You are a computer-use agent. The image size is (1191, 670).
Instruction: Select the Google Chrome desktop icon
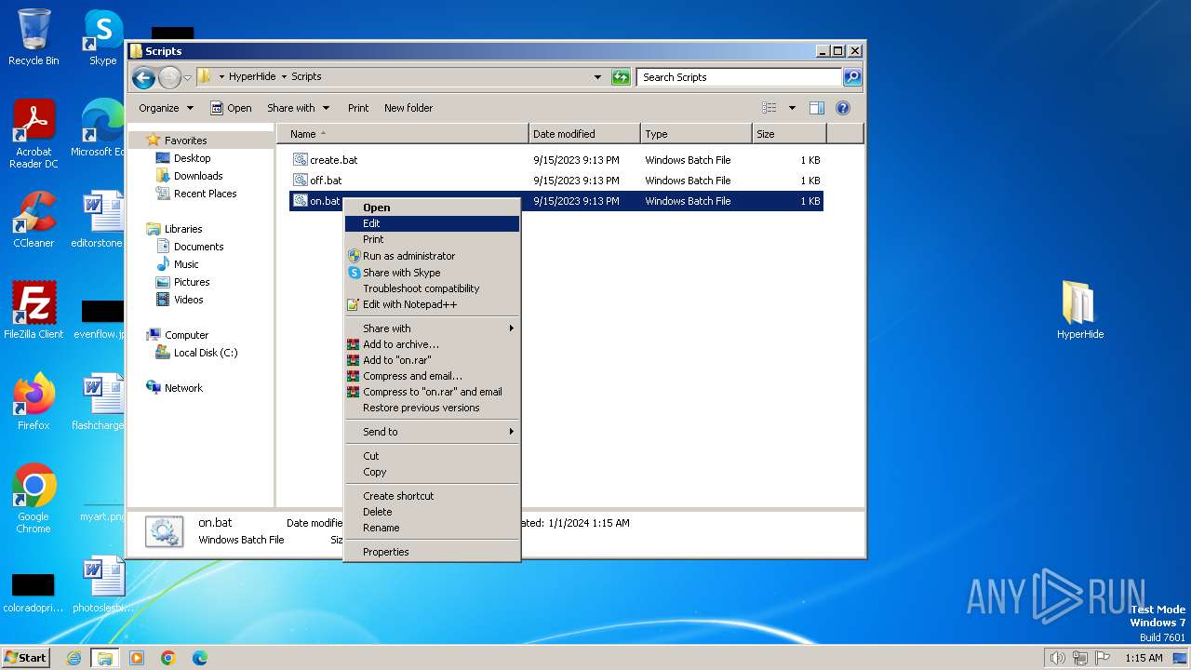click(x=33, y=499)
